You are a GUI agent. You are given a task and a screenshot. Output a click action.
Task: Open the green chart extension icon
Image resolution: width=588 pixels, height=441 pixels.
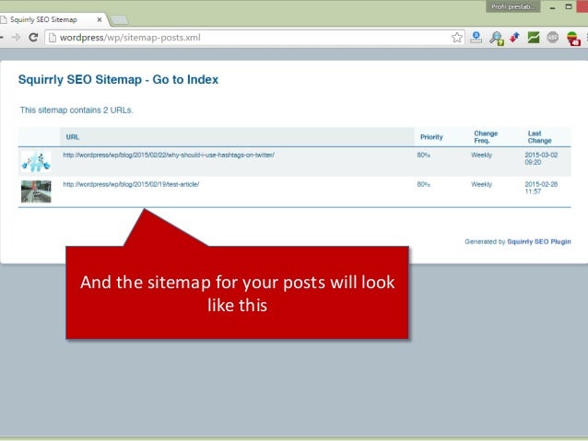(534, 38)
